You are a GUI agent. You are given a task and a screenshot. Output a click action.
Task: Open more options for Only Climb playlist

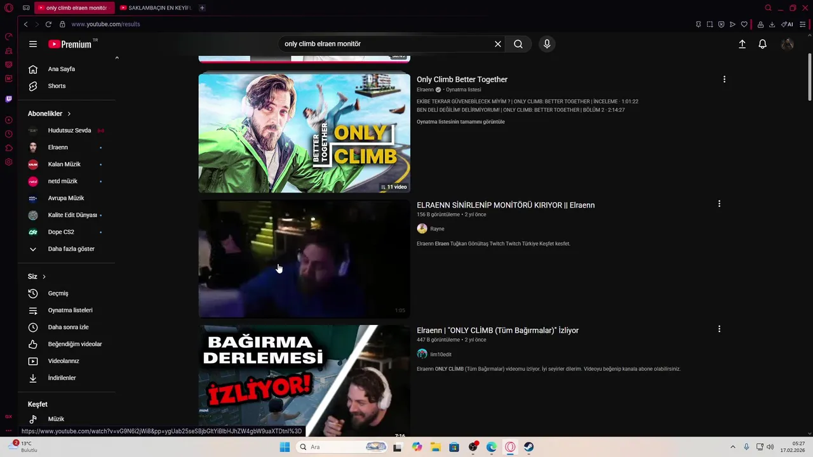point(724,79)
